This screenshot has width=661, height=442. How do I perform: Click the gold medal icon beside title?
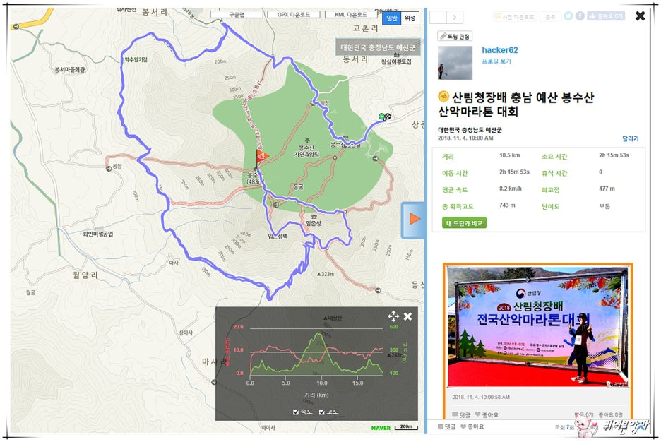(443, 97)
